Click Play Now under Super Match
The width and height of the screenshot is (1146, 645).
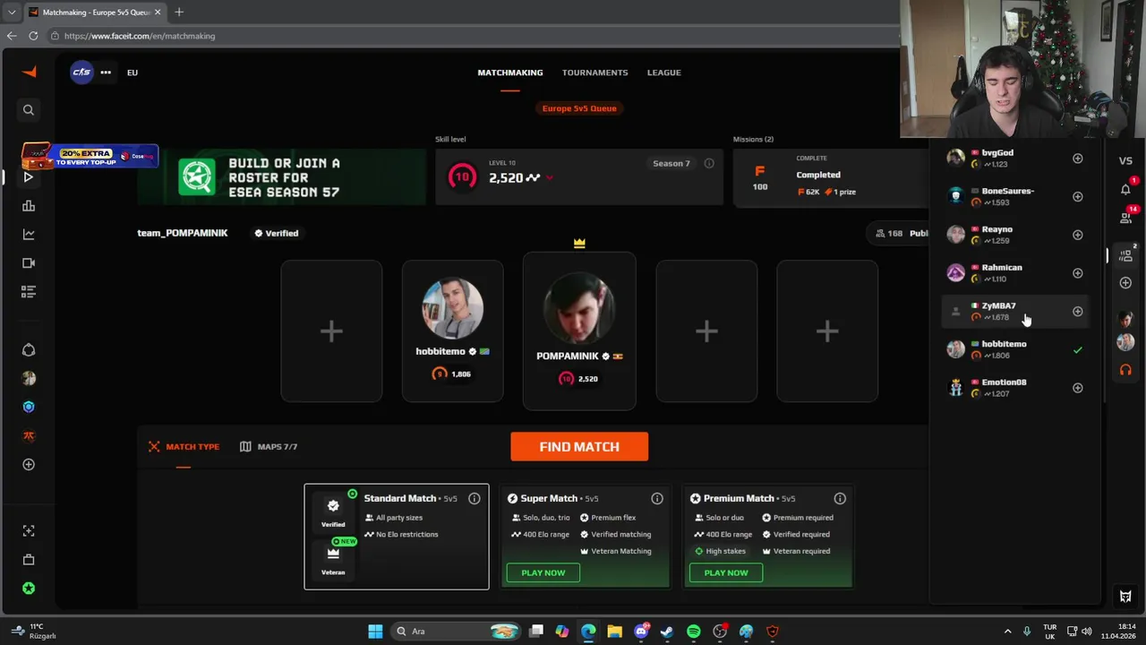(543, 573)
